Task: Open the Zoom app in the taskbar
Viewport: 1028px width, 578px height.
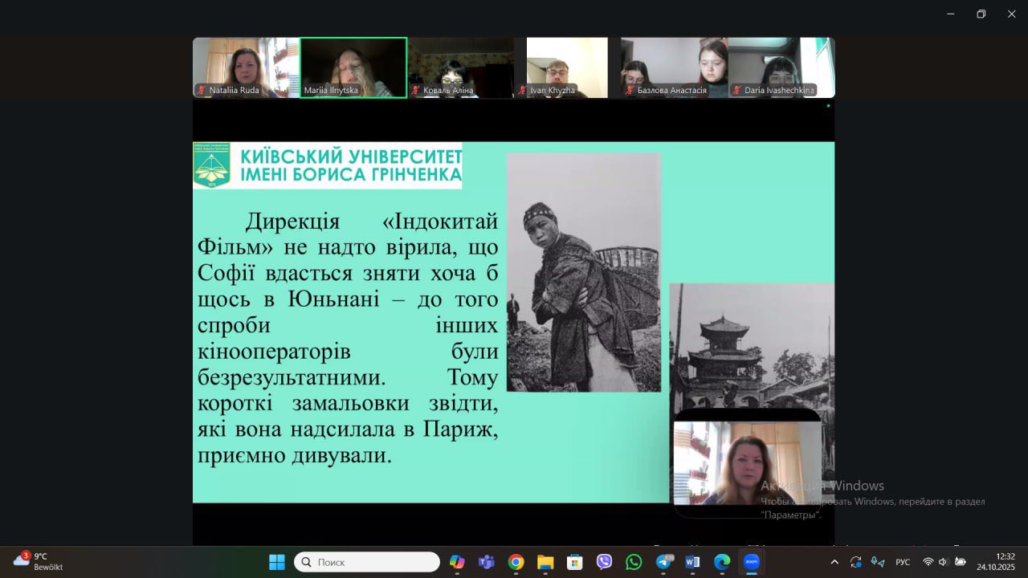Action: pyautogui.click(x=752, y=562)
